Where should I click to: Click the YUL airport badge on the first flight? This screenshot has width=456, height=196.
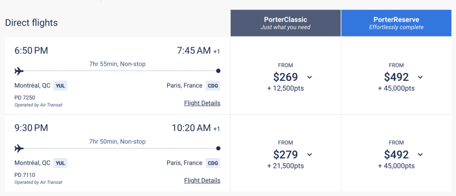60,86
